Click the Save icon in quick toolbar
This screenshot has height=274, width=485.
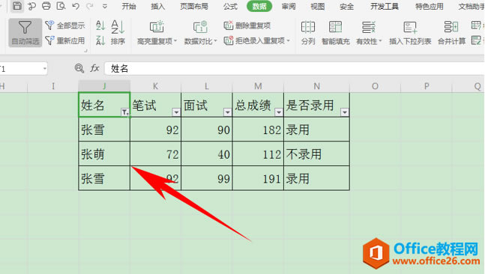pyautogui.click(x=17, y=5)
